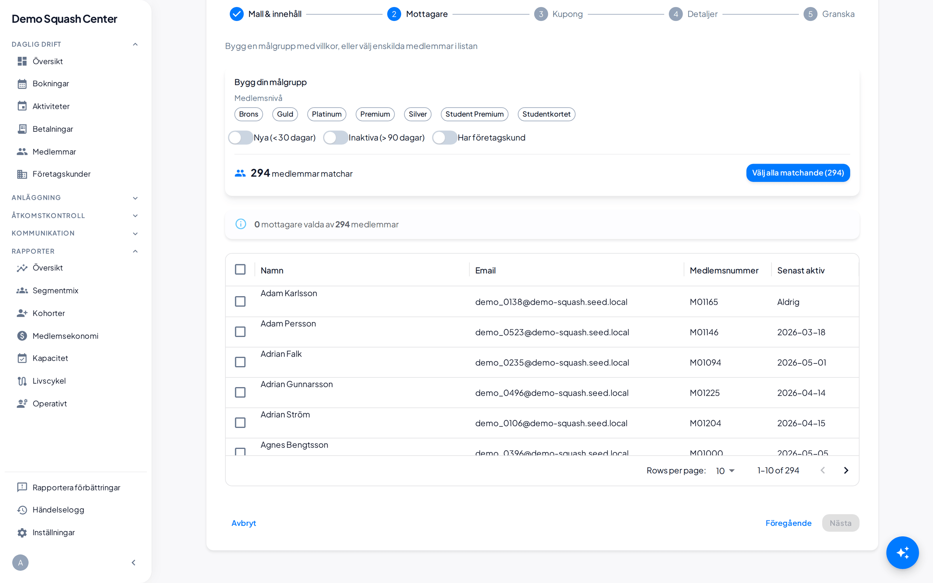
Task: Open the Företagskunder building icon
Action: pos(22,174)
